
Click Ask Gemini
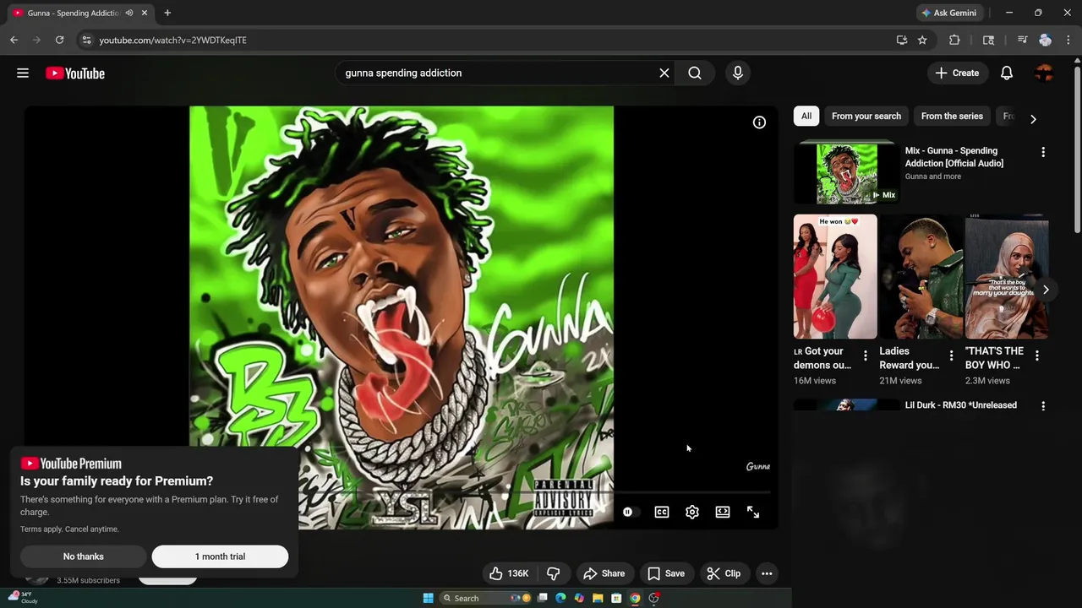[948, 13]
